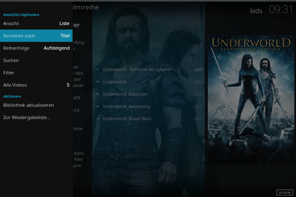296x197 pixels.
Task: Click the bullet icon beside Underworld: Blood Wars
Action: [x=98, y=119]
